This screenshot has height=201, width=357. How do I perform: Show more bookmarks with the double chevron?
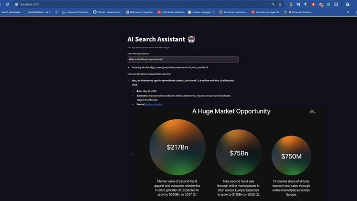coord(348,12)
